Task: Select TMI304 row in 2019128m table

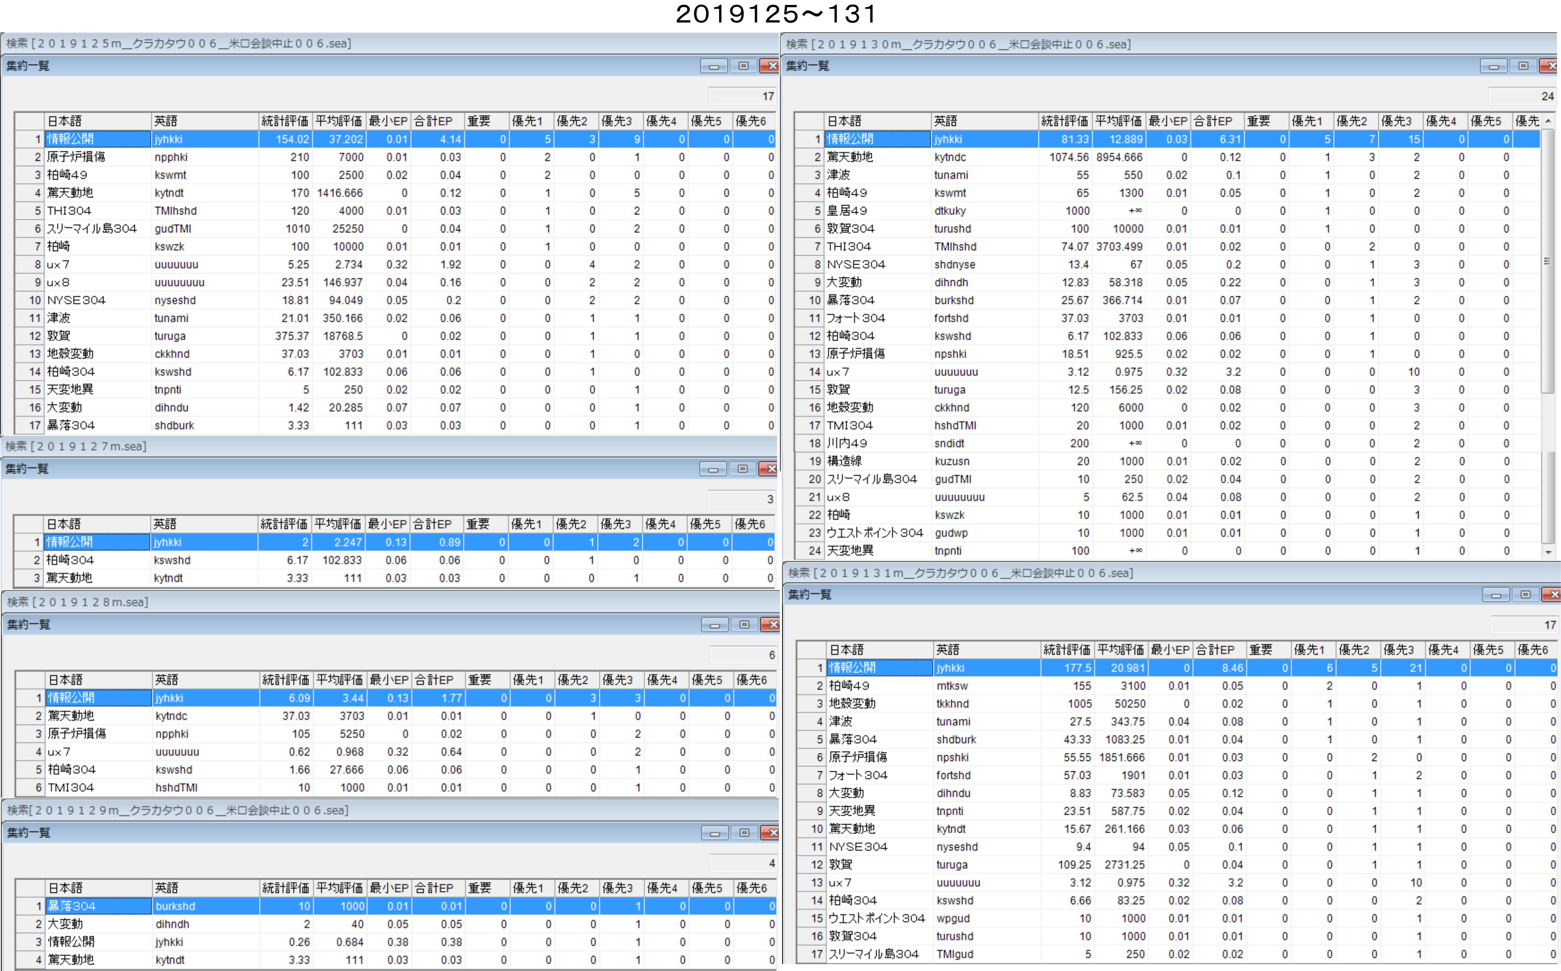Action: (71, 787)
